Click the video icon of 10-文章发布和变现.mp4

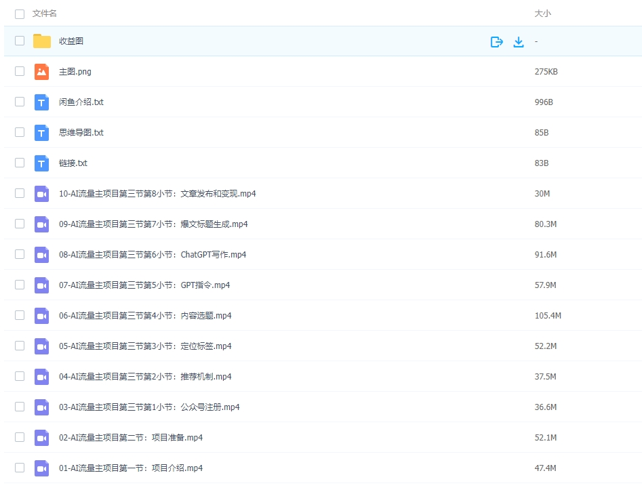pyautogui.click(x=41, y=193)
